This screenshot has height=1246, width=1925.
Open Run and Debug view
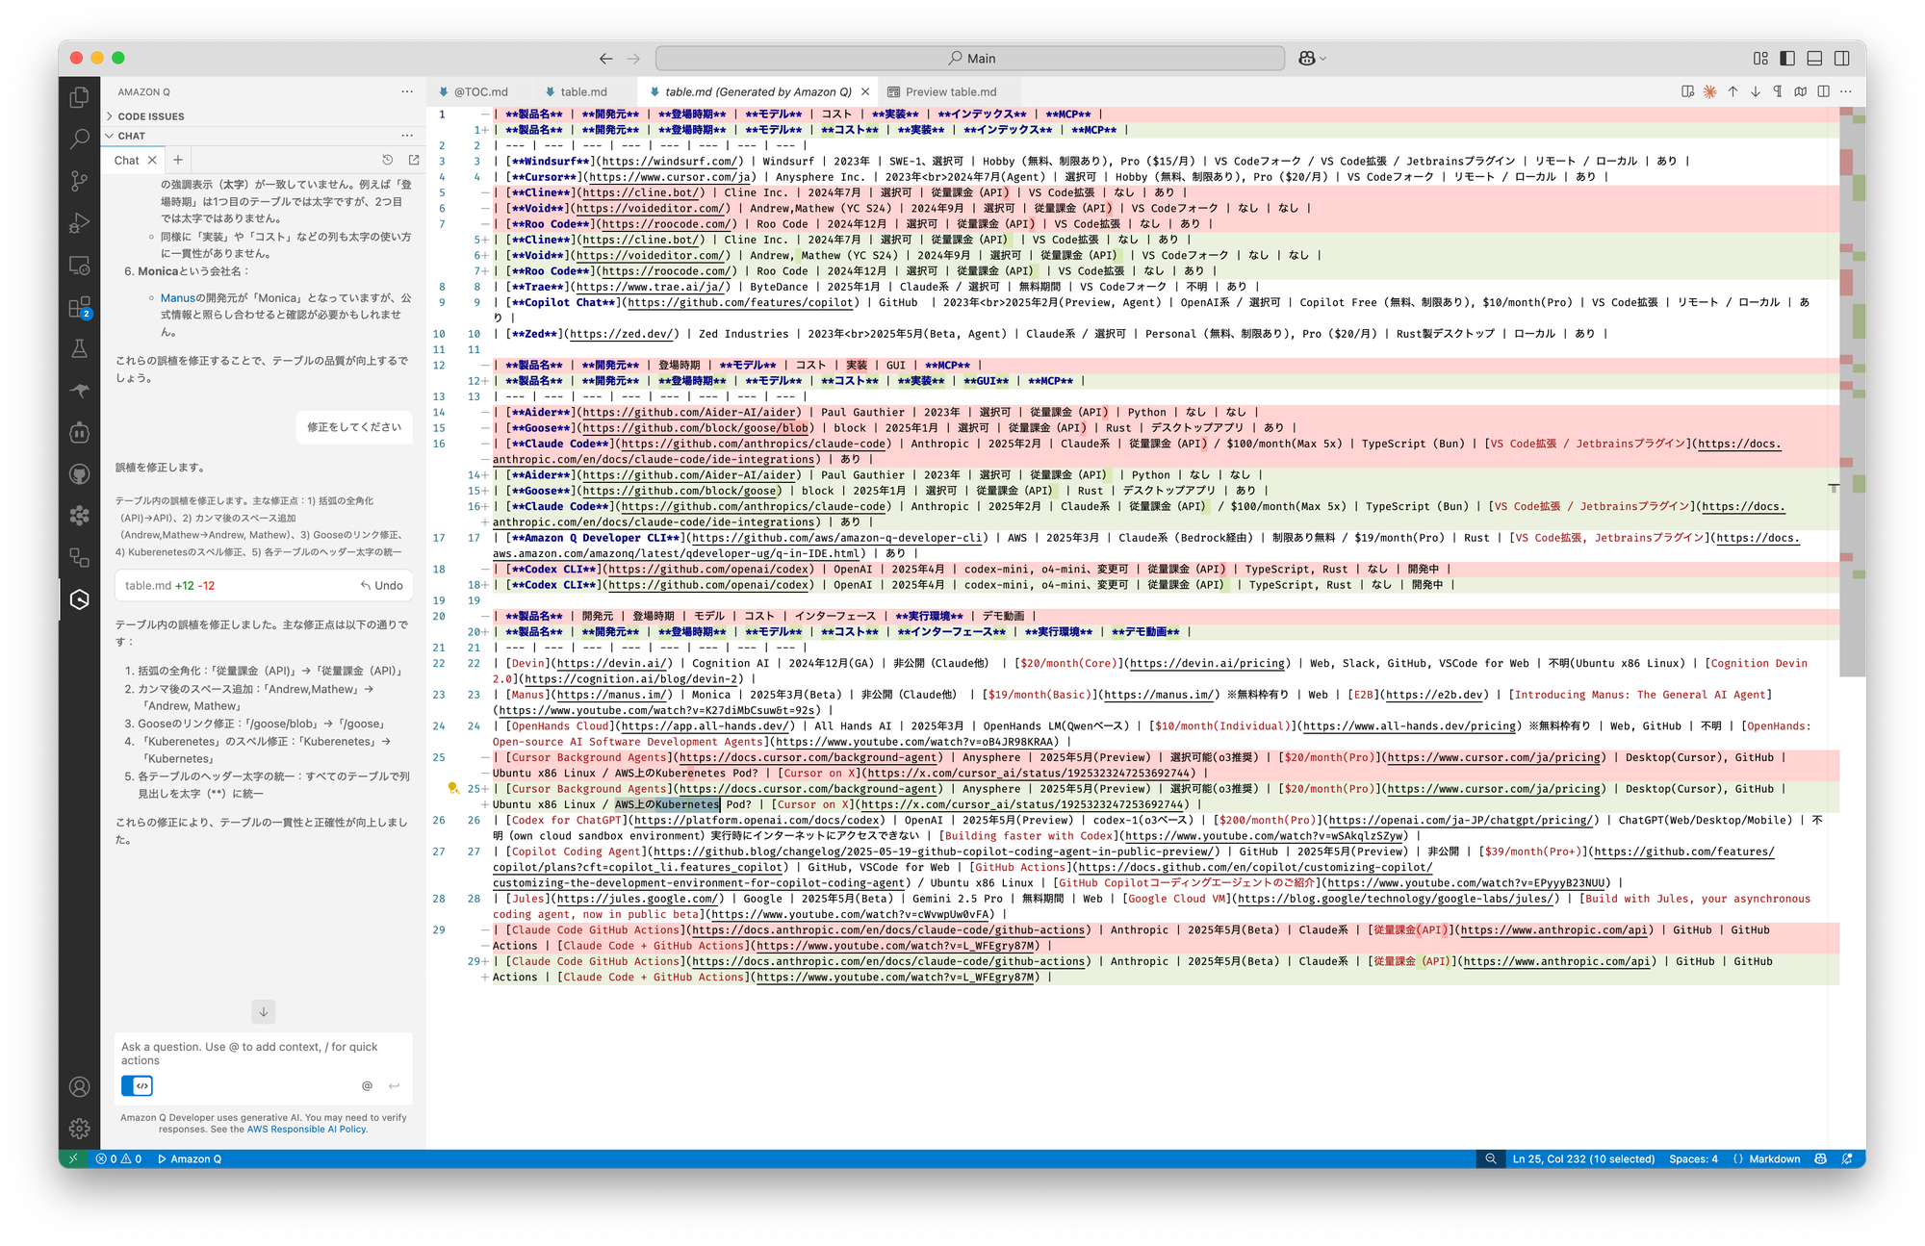tap(80, 223)
